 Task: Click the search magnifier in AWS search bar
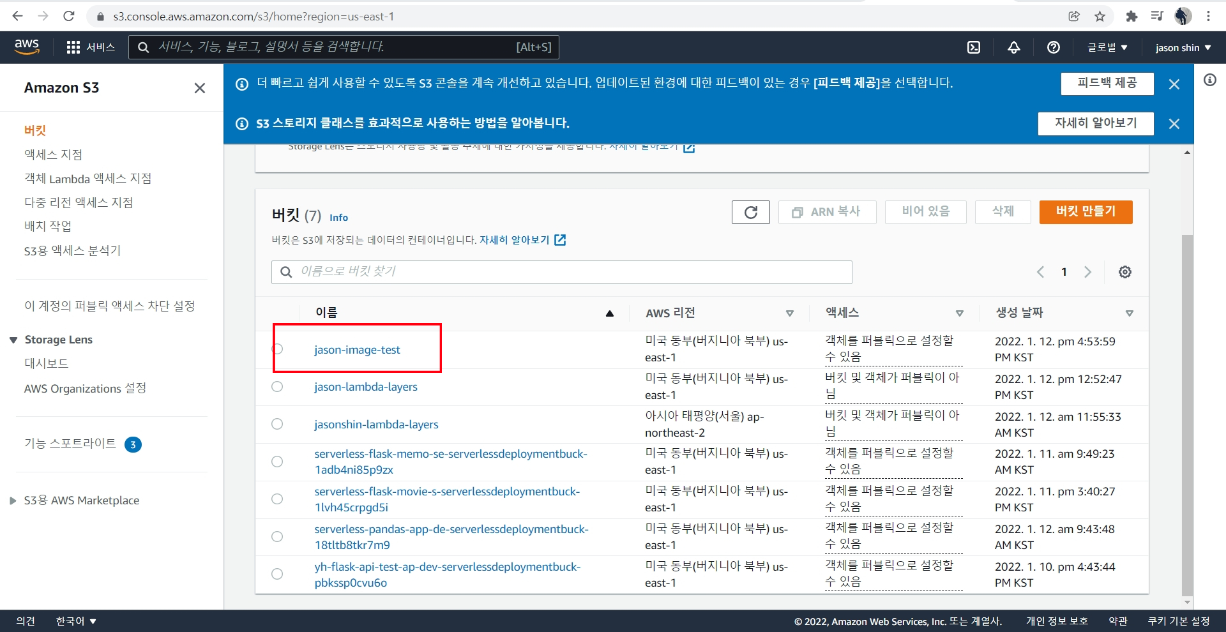144,47
